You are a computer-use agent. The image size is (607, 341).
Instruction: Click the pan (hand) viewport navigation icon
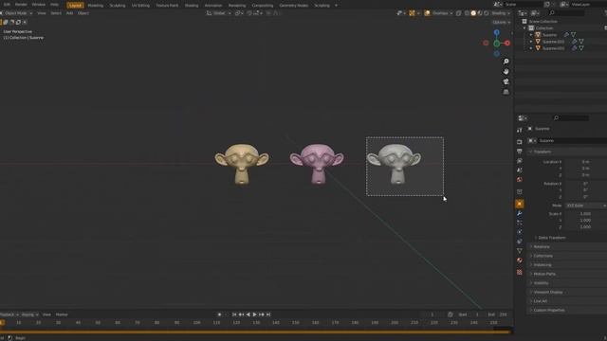point(506,72)
